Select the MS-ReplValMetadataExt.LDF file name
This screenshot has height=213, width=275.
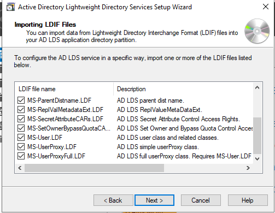(65, 110)
